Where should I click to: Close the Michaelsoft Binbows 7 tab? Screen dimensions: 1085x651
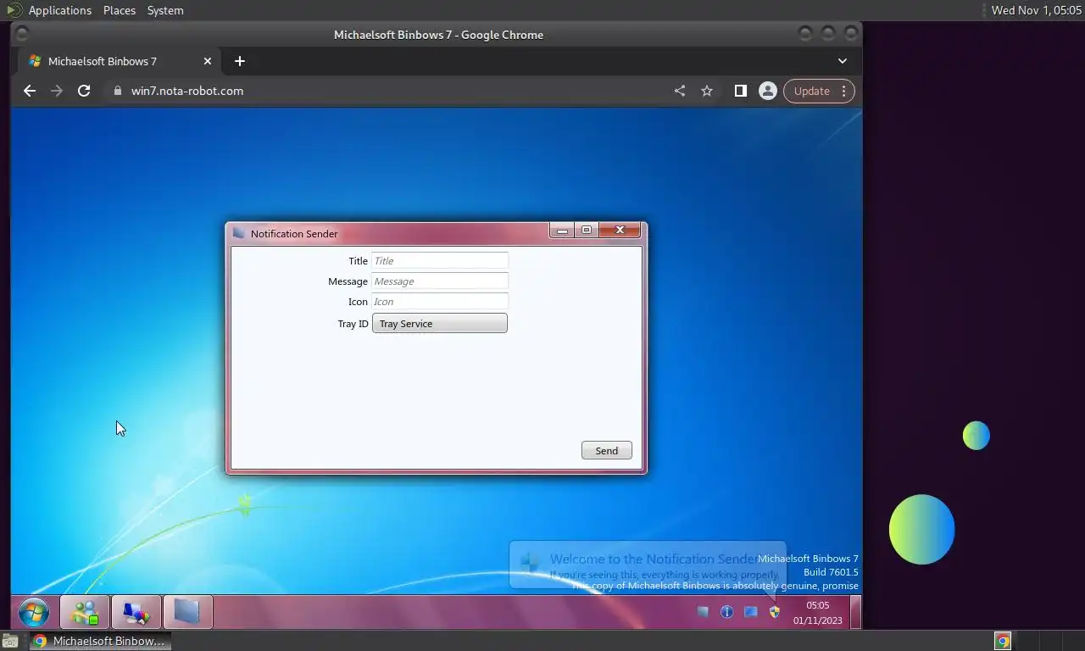[208, 61]
